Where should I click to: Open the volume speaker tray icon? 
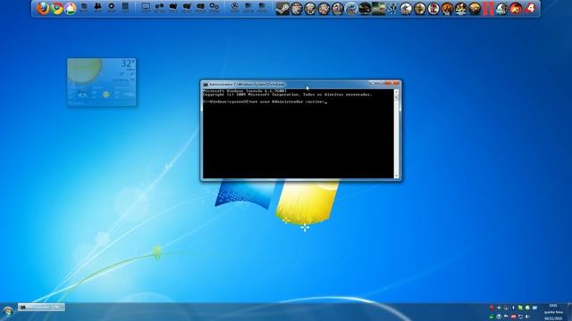tap(527, 317)
